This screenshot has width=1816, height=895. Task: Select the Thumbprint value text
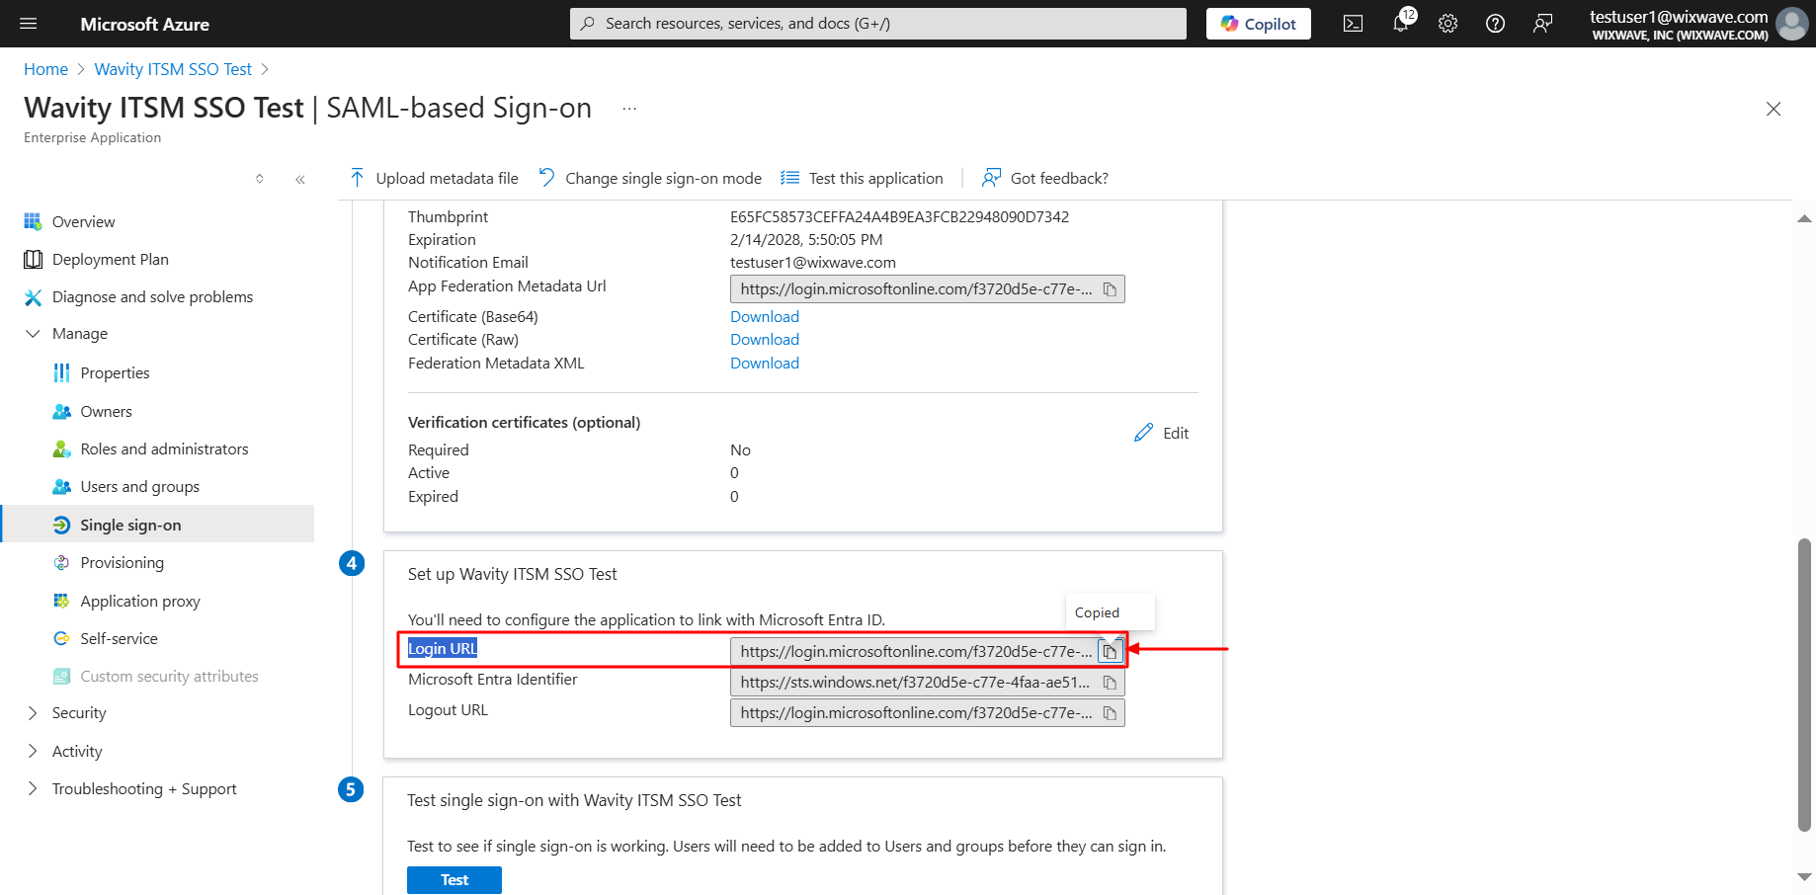coord(899,216)
